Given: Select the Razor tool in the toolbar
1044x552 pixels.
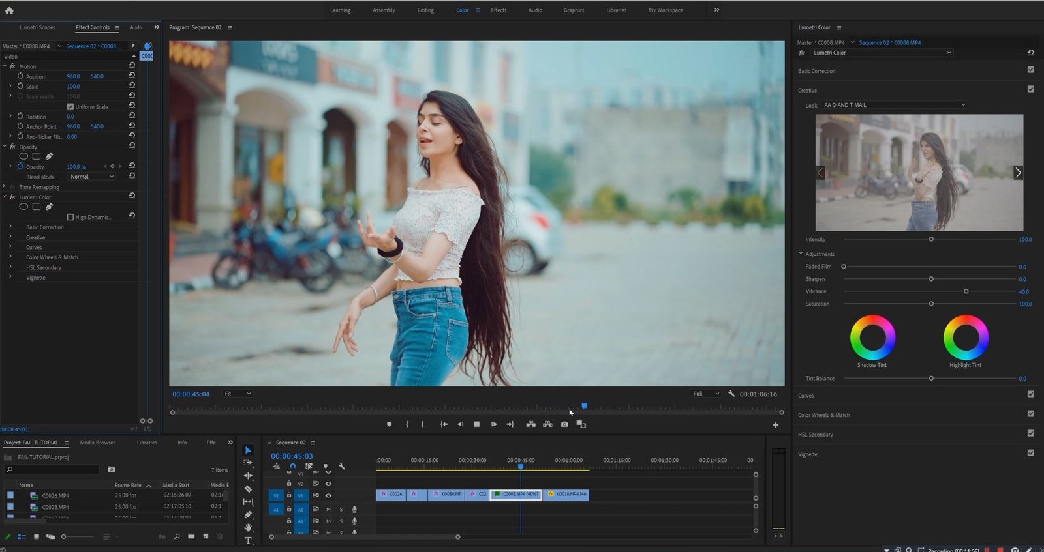Looking at the screenshot, I should click(248, 489).
